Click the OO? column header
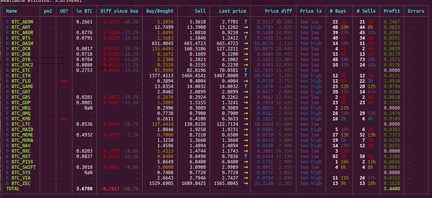Viewport: 432px width, 198px height. click(x=64, y=11)
